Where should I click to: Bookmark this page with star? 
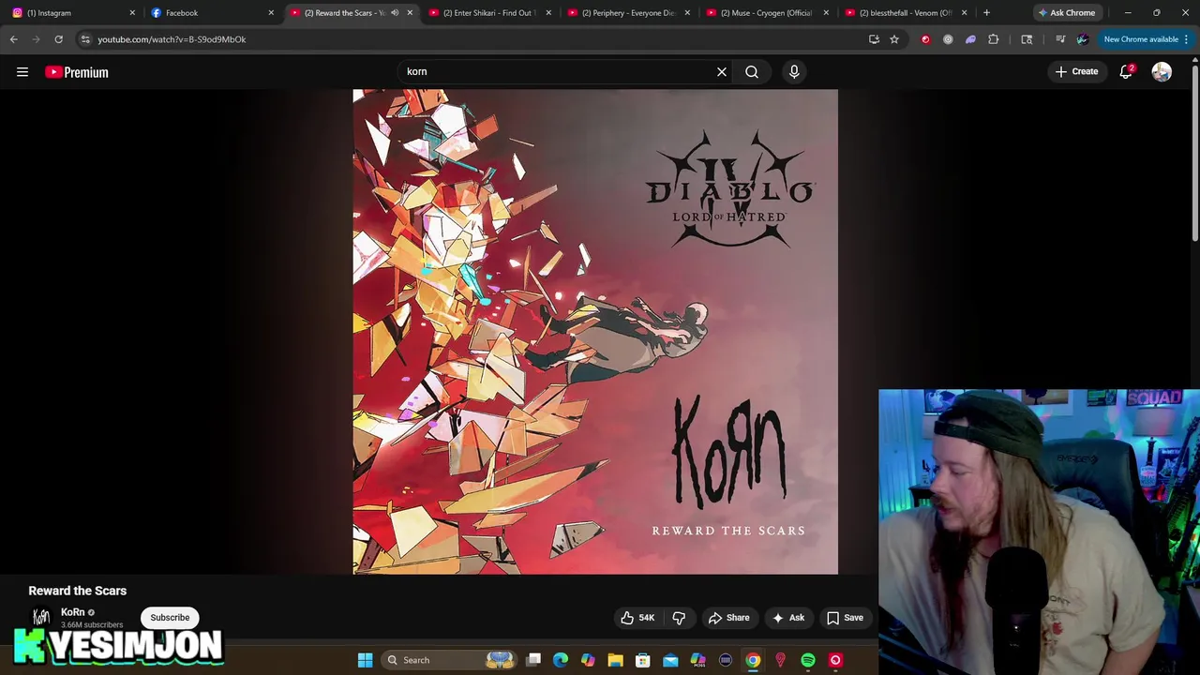tap(894, 39)
